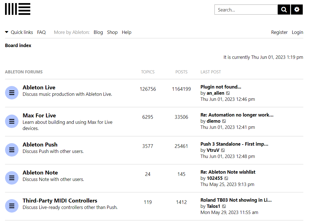The width and height of the screenshot is (312, 221).
Task: Click posts count 33506
Action: tap(181, 117)
